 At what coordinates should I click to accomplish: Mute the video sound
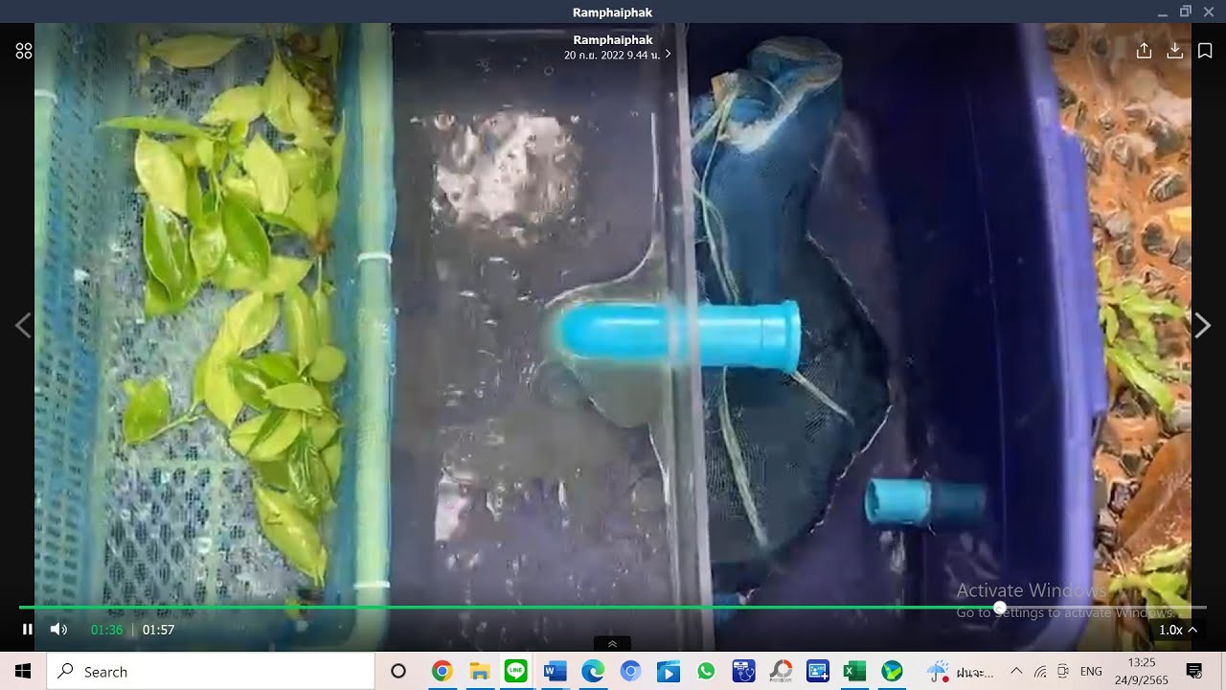pos(58,630)
